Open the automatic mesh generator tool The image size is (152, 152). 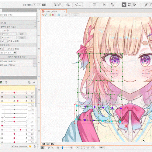78,5
